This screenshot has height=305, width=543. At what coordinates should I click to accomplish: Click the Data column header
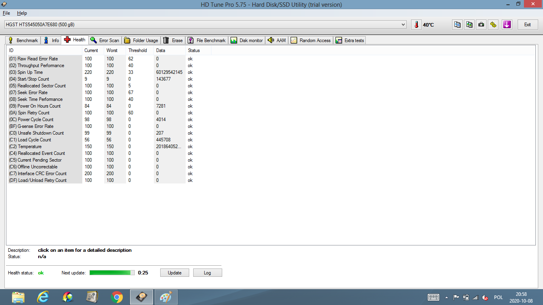[x=169, y=50]
